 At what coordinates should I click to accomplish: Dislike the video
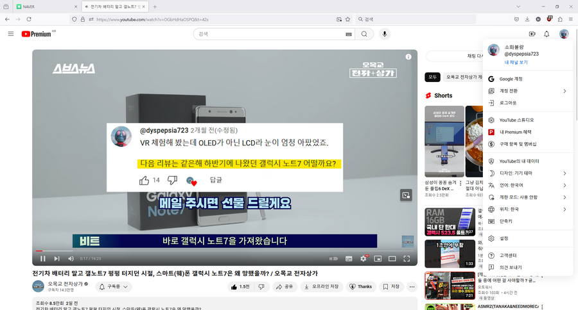(x=261, y=286)
